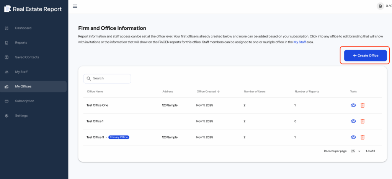Delete Test Office One with trash icon
Viewport: 392px width, 179px height.
click(x=363, y=105)
